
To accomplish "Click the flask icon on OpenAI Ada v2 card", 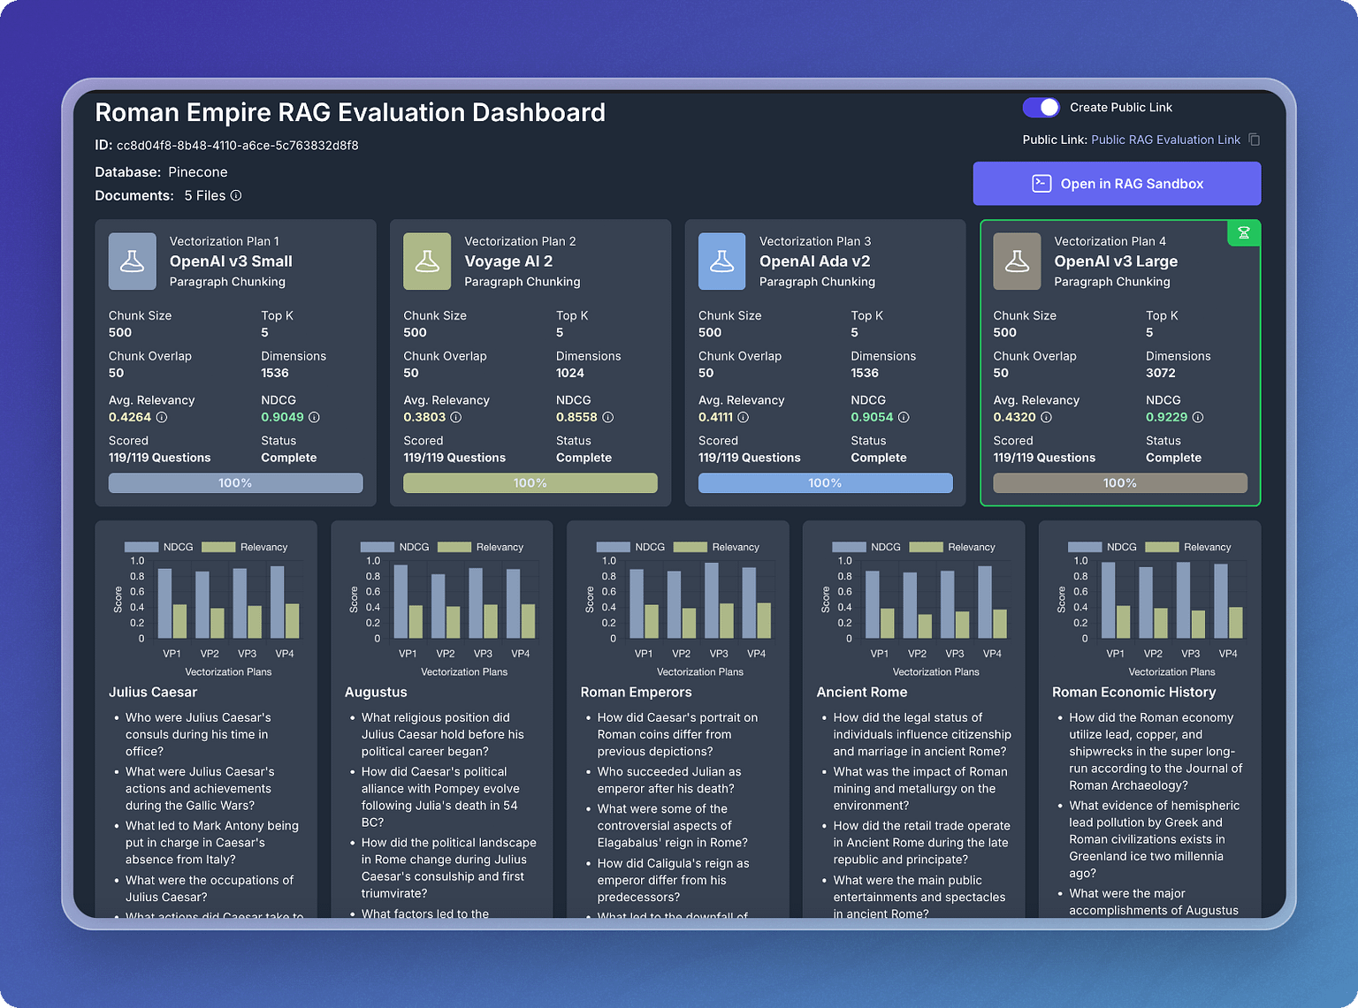I will 722,261.
